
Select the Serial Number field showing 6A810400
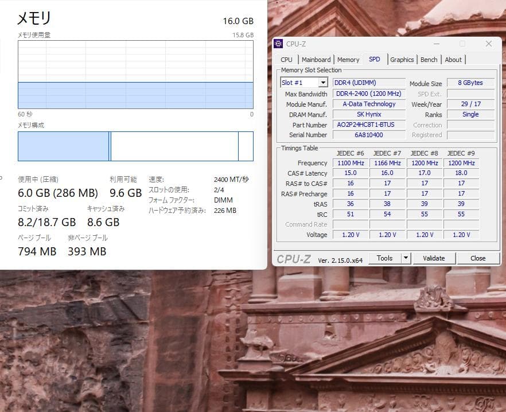368,135
